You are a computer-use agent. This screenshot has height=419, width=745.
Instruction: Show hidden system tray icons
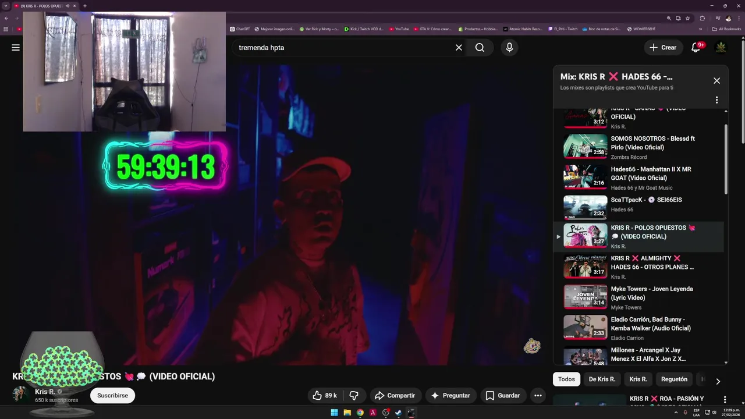point(676,413)
